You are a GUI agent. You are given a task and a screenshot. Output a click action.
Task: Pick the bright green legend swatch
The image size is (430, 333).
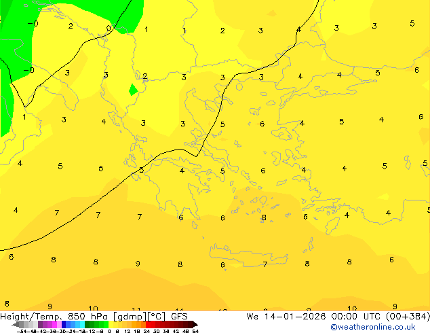click(104, 324)
